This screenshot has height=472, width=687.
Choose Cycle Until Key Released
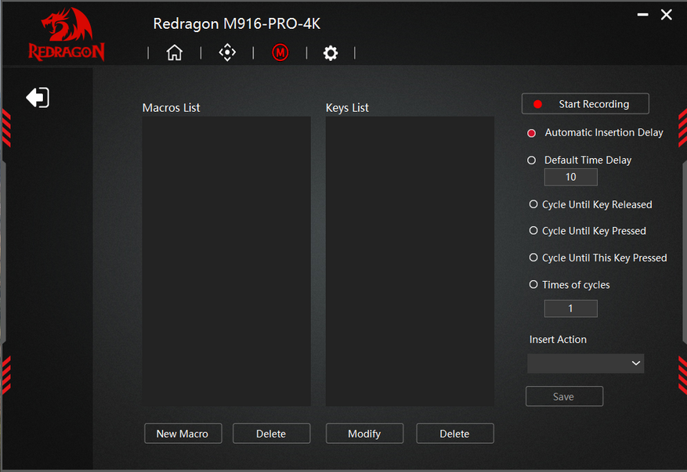(x=533, y=204)
